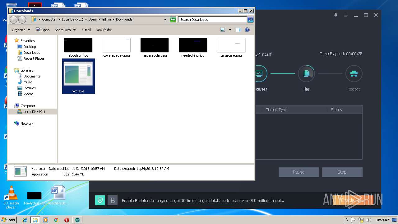
Task: Pause the running scan
Action: [298, 172]
